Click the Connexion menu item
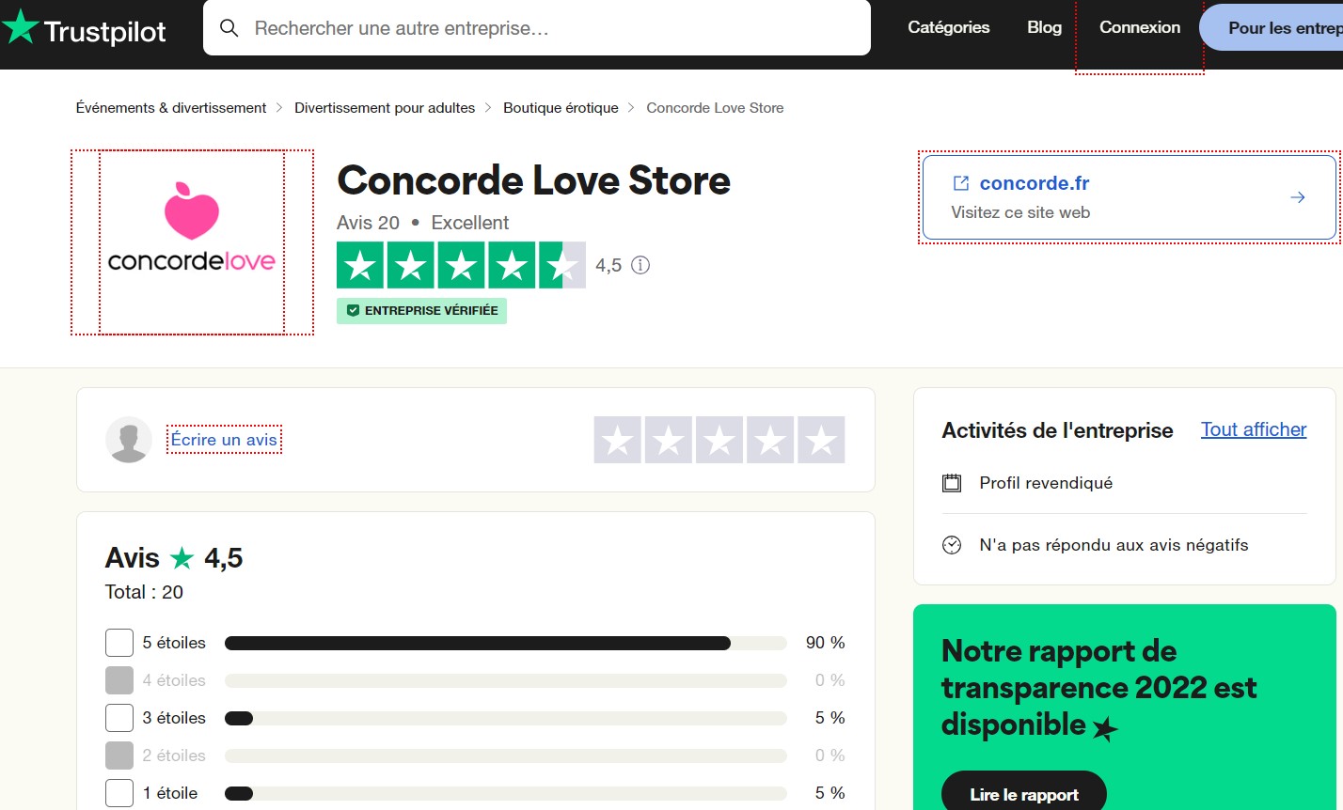This screenshot has width=1343, height=810. [1140, 28]
